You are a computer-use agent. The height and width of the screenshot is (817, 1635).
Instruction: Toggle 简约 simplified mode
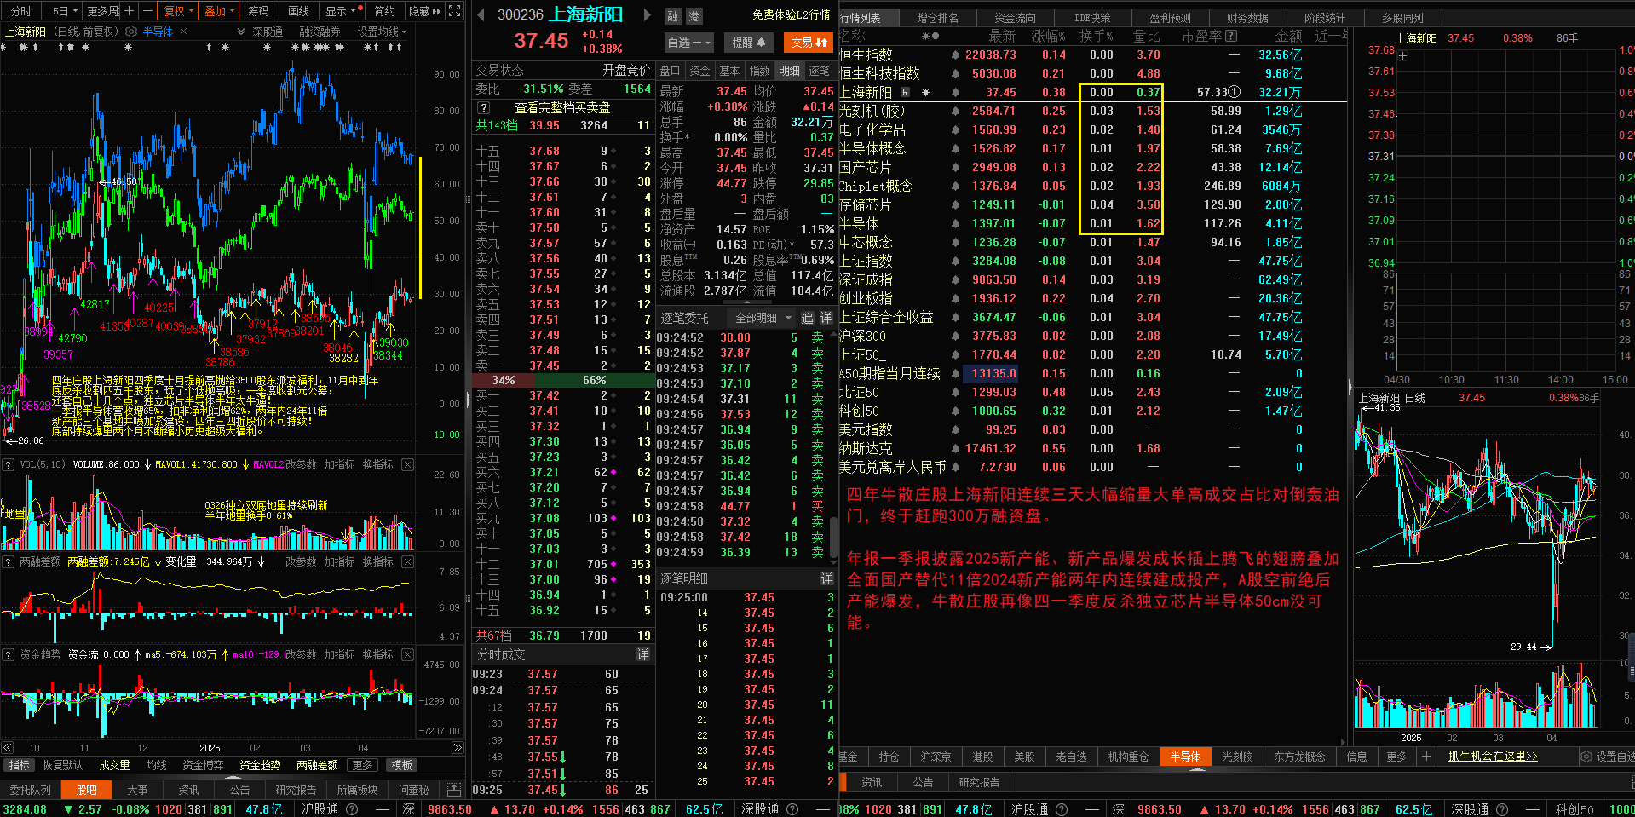[384, 11]
